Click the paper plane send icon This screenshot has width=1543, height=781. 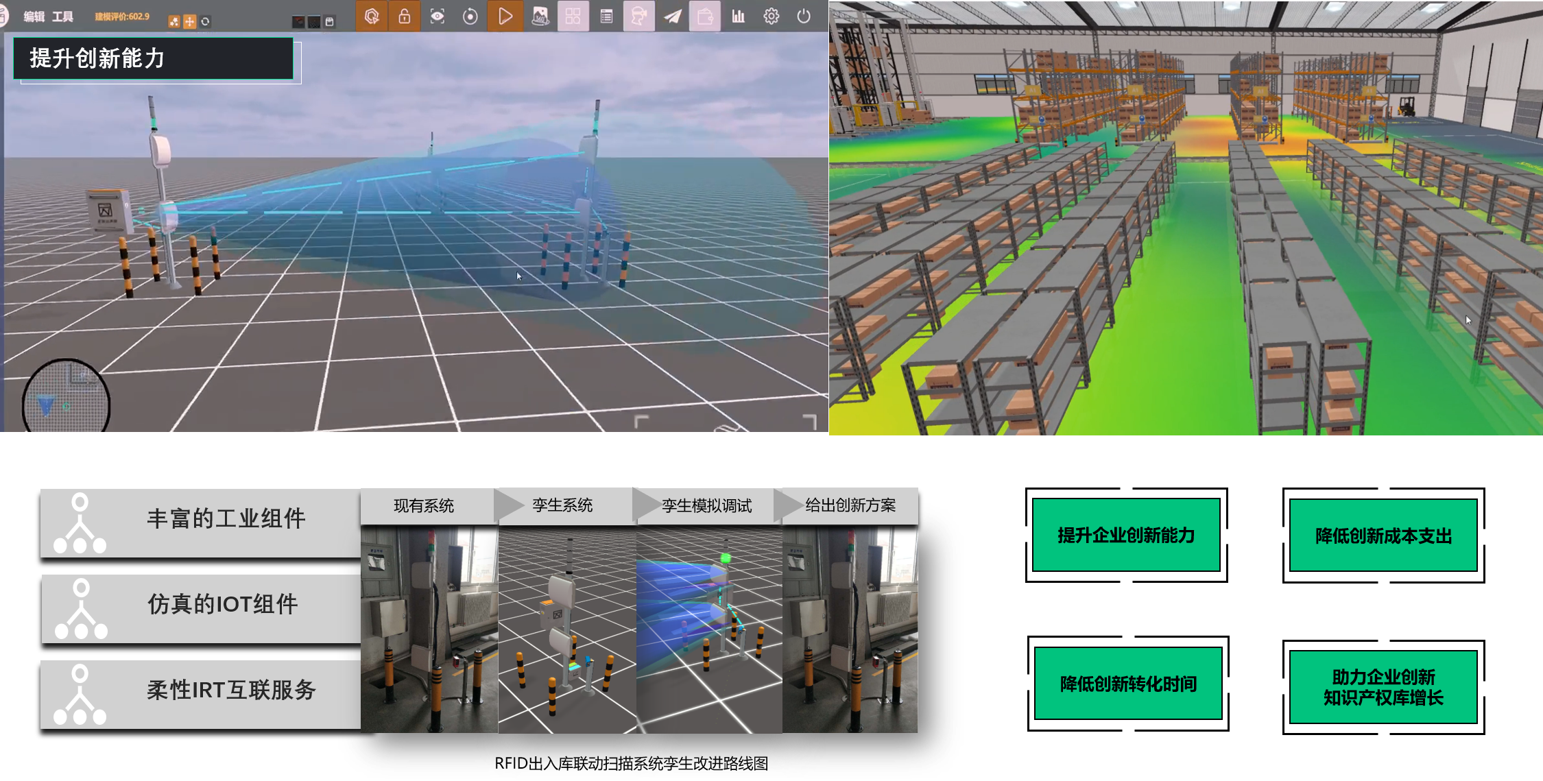click(x=673, y=16)
